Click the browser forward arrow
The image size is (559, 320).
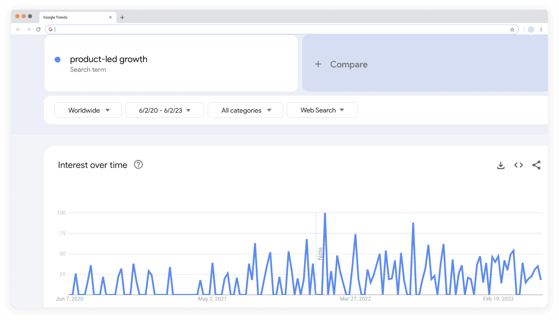[x=28, y=29]
